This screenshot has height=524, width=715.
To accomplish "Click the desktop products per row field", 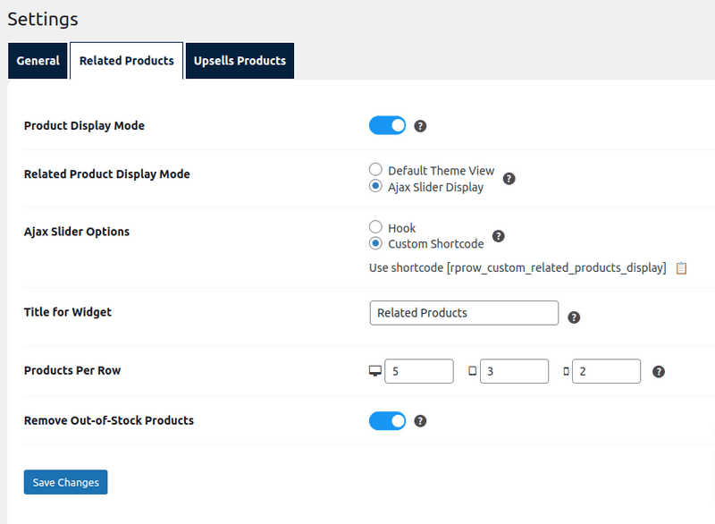I will coord(418,371).
